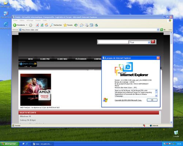Click the blocked cookie privacy status icon
Screen dimensions: 183x146
click(x=144, y=126)
